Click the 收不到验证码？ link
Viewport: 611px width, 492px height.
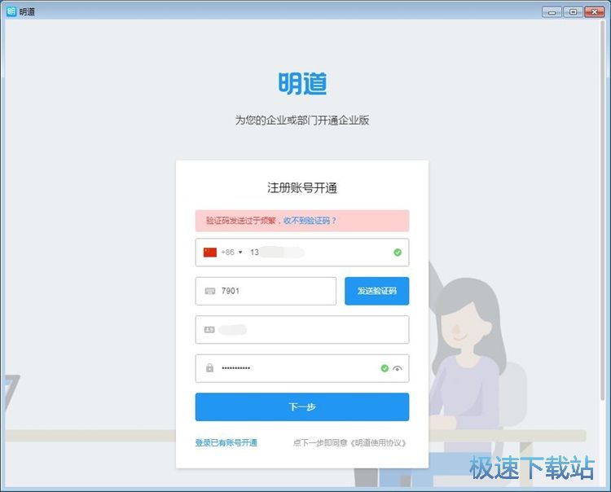pos(310,221)
